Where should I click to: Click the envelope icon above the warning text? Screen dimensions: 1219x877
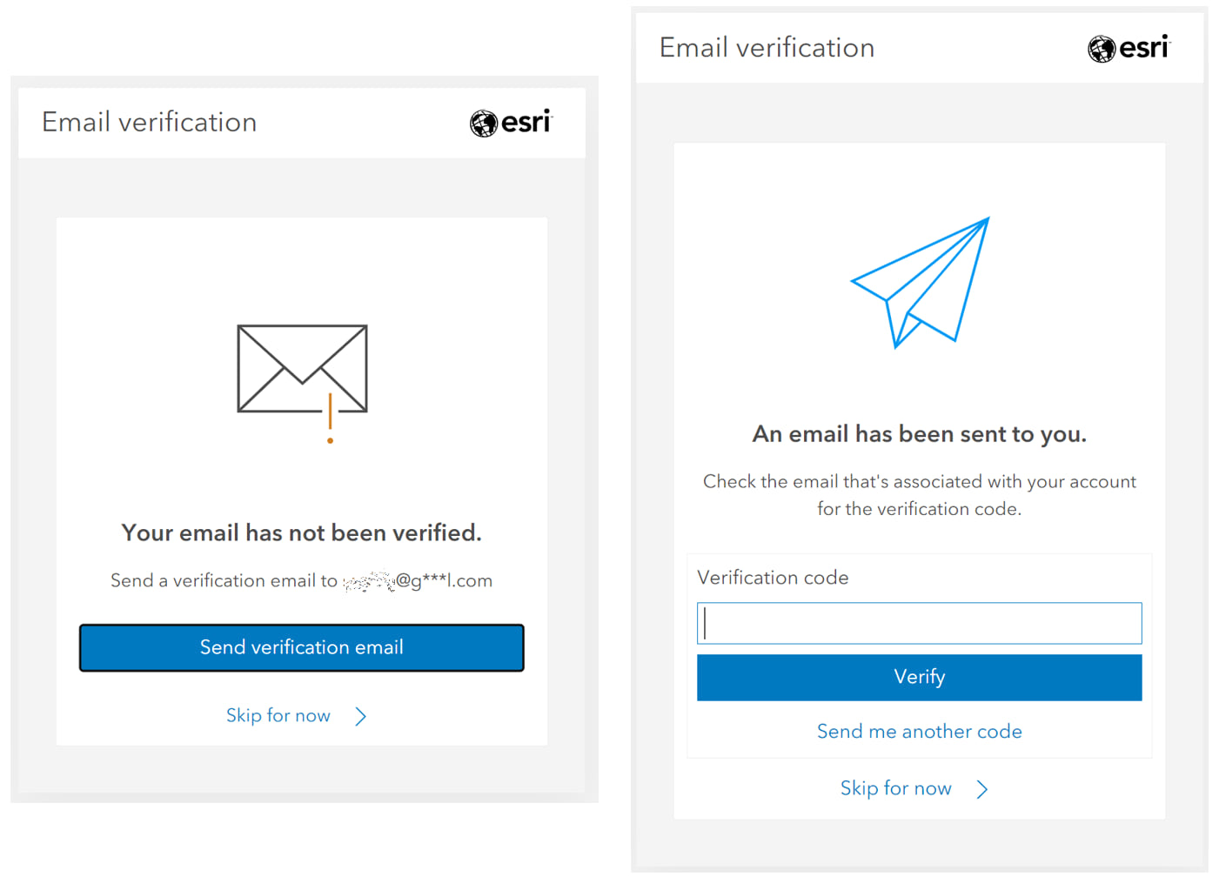301,369
